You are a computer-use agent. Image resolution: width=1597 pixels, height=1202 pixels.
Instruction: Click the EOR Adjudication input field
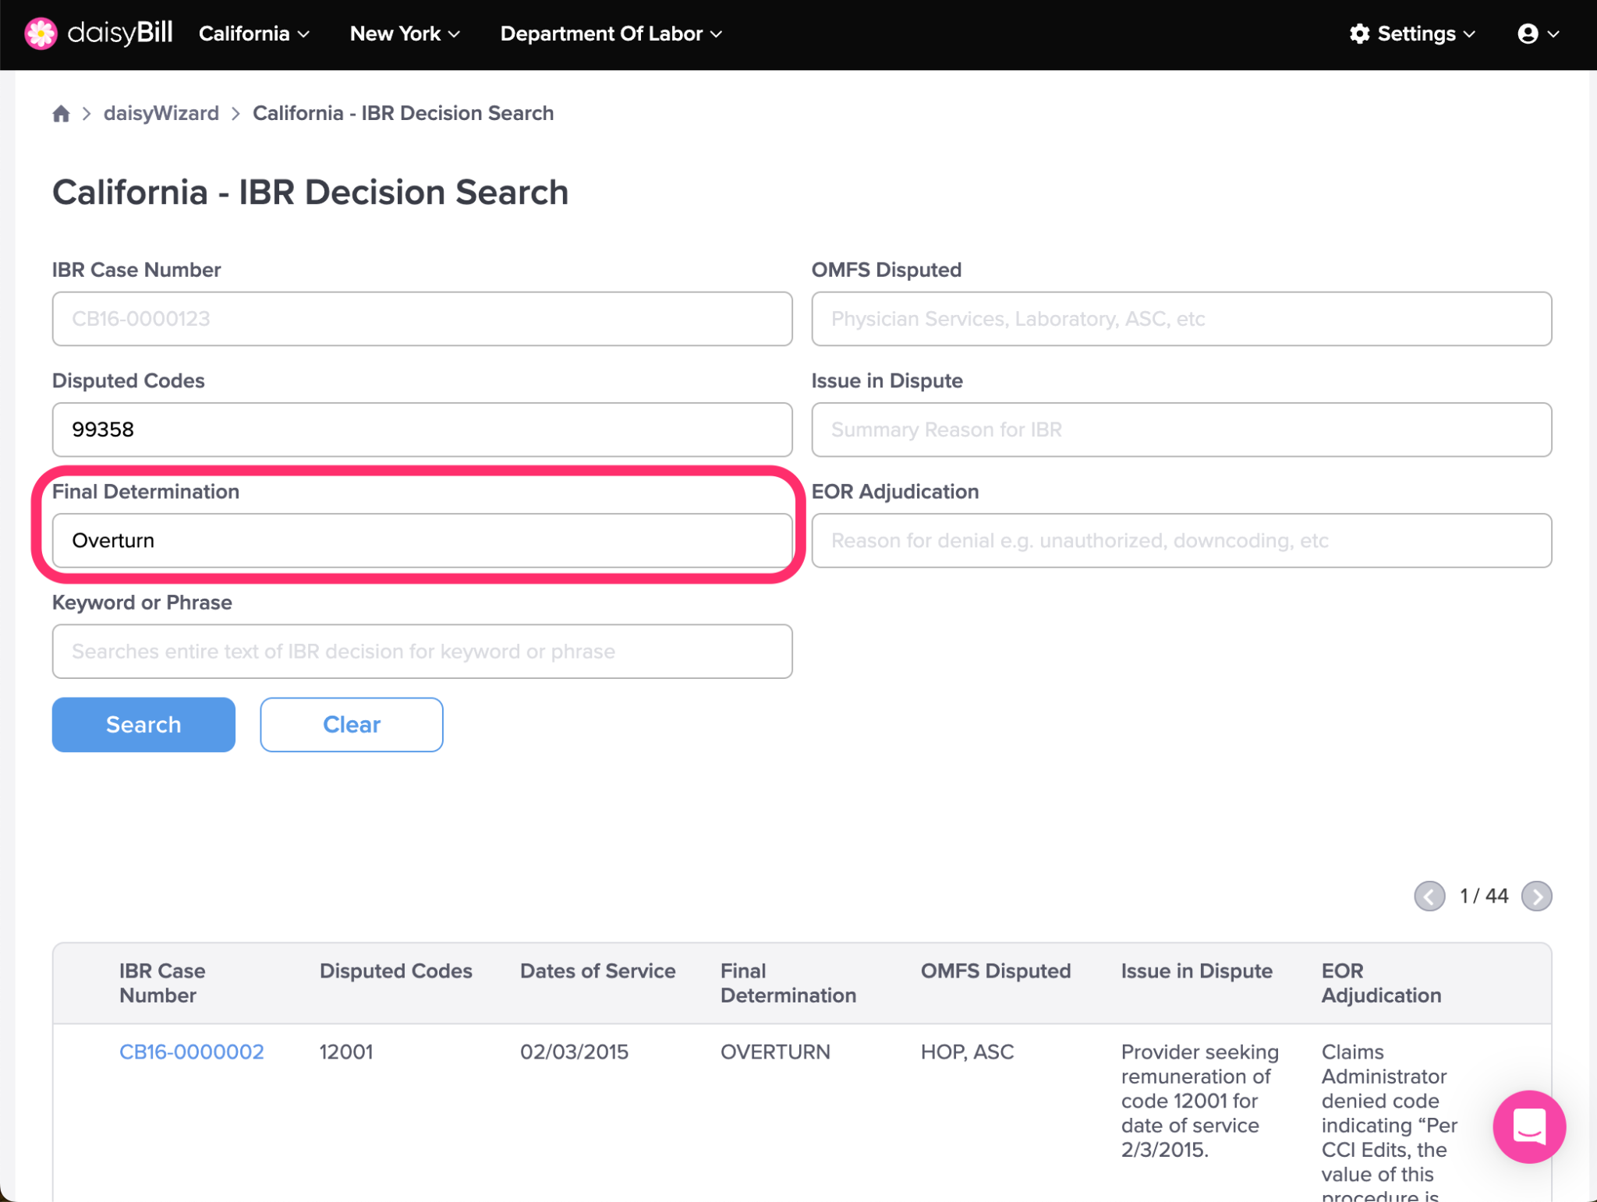point(1181,540)
